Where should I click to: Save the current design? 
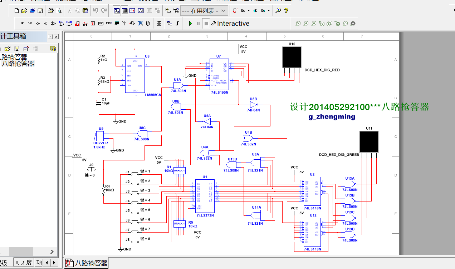(40, 11)
